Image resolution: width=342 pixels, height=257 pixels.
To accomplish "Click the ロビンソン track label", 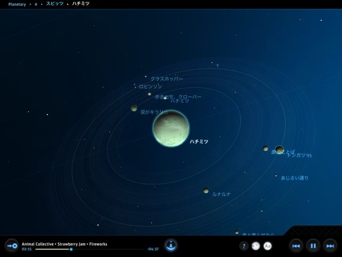I will pos(151,87).
